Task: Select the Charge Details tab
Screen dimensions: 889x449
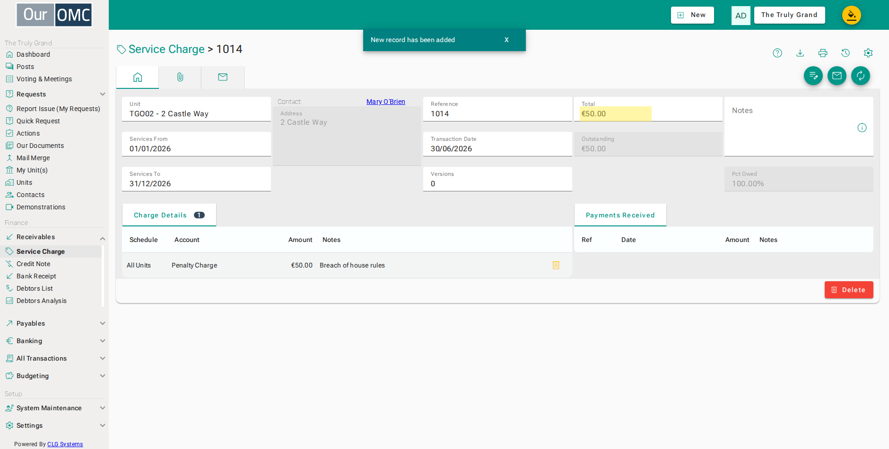Action: (169, 215)
